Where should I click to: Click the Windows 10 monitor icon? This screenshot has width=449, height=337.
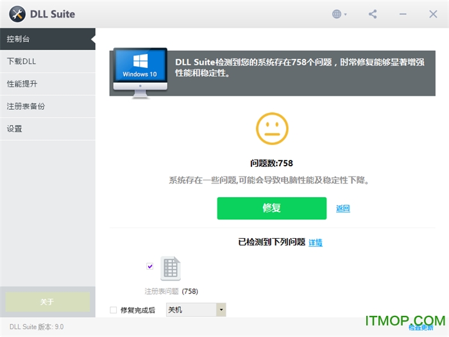[140, 73]
